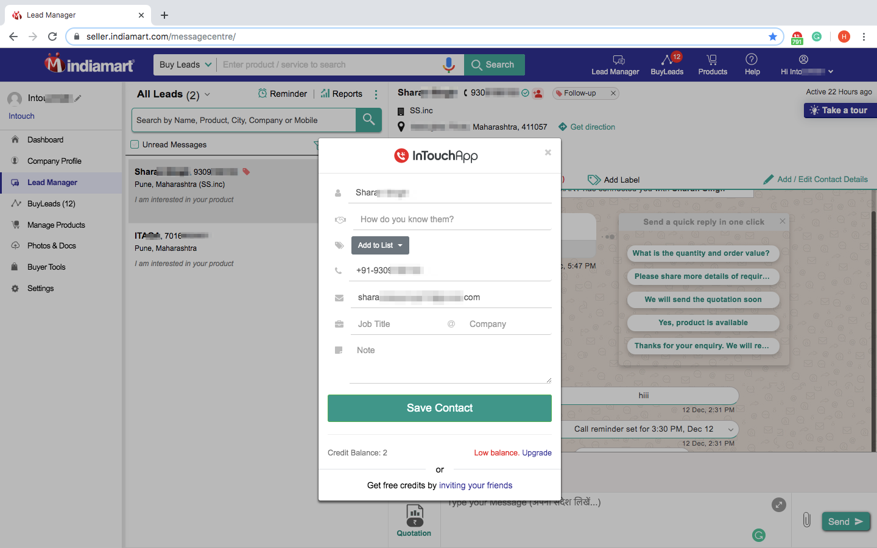Image resolution: width=877 pixels, height=548 pixels.
Task: Expand the message box with the arrow icon
Action: [779, 505]
